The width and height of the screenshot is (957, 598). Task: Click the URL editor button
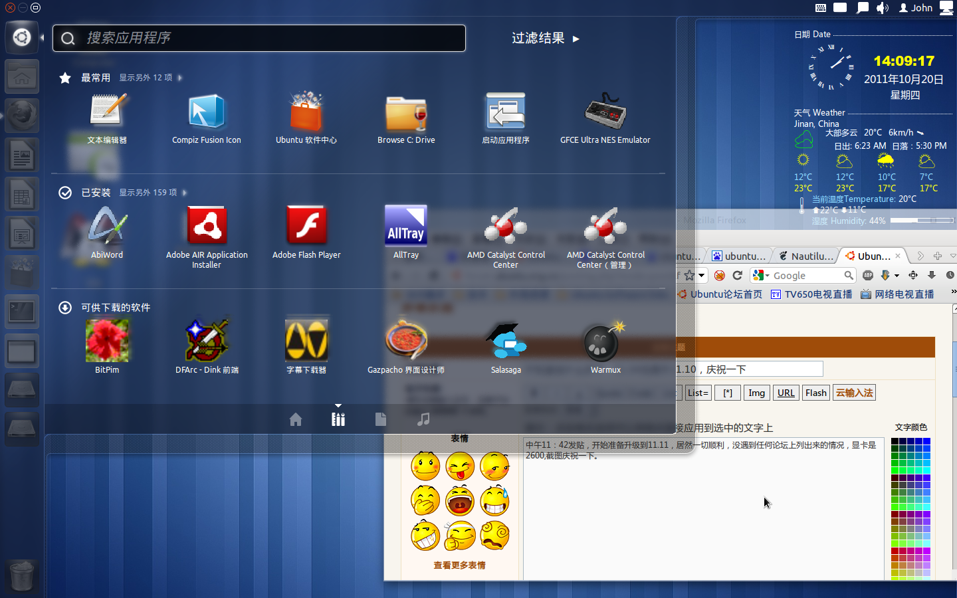(786, 393)
